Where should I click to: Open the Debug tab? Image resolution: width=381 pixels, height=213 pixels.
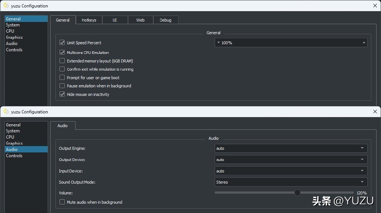point(166,20)
